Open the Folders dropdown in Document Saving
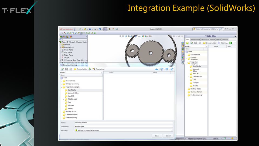 point(102,72)
